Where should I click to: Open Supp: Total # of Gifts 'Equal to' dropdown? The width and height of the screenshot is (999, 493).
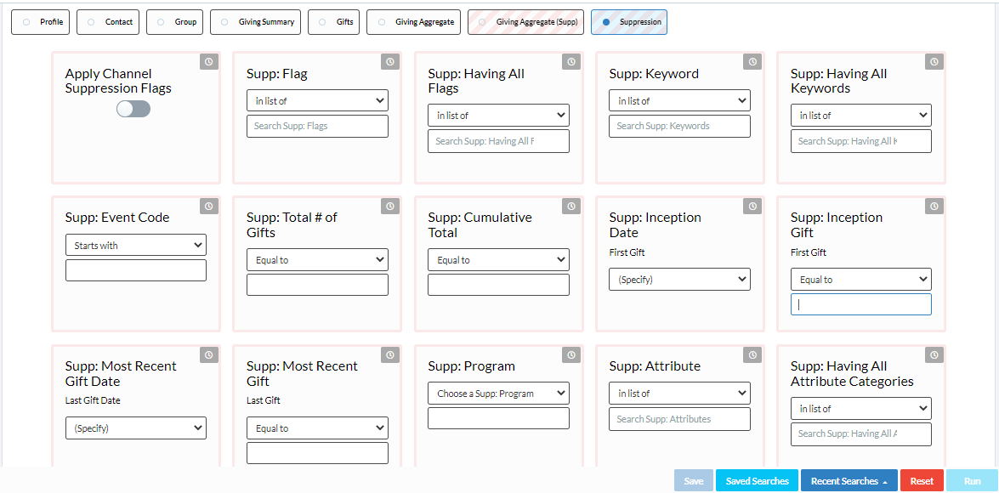(x=317, y=260)
